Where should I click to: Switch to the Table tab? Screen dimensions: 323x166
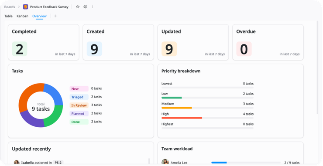(8, 16)
